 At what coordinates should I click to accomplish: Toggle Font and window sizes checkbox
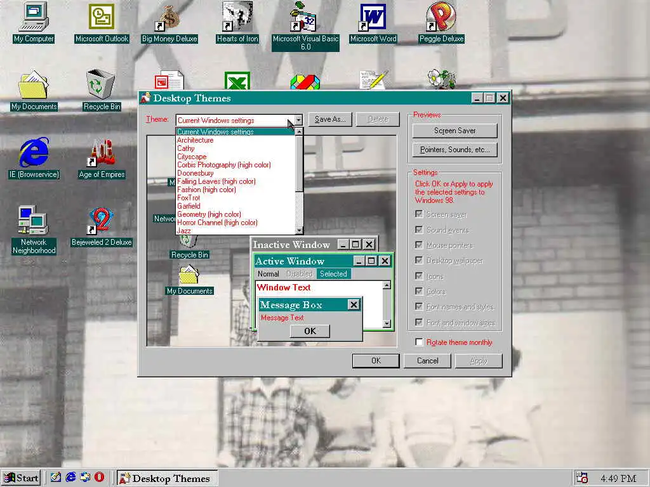pos(419,321)
